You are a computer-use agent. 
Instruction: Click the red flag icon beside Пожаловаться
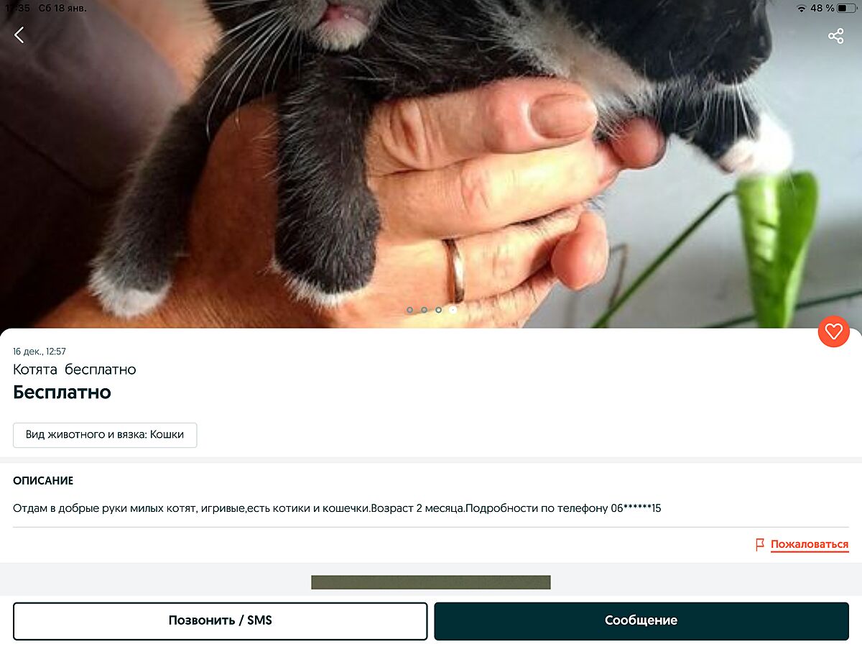point(759,545)
